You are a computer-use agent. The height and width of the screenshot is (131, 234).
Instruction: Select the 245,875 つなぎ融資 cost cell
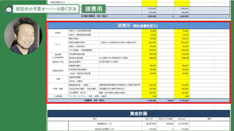150,50
